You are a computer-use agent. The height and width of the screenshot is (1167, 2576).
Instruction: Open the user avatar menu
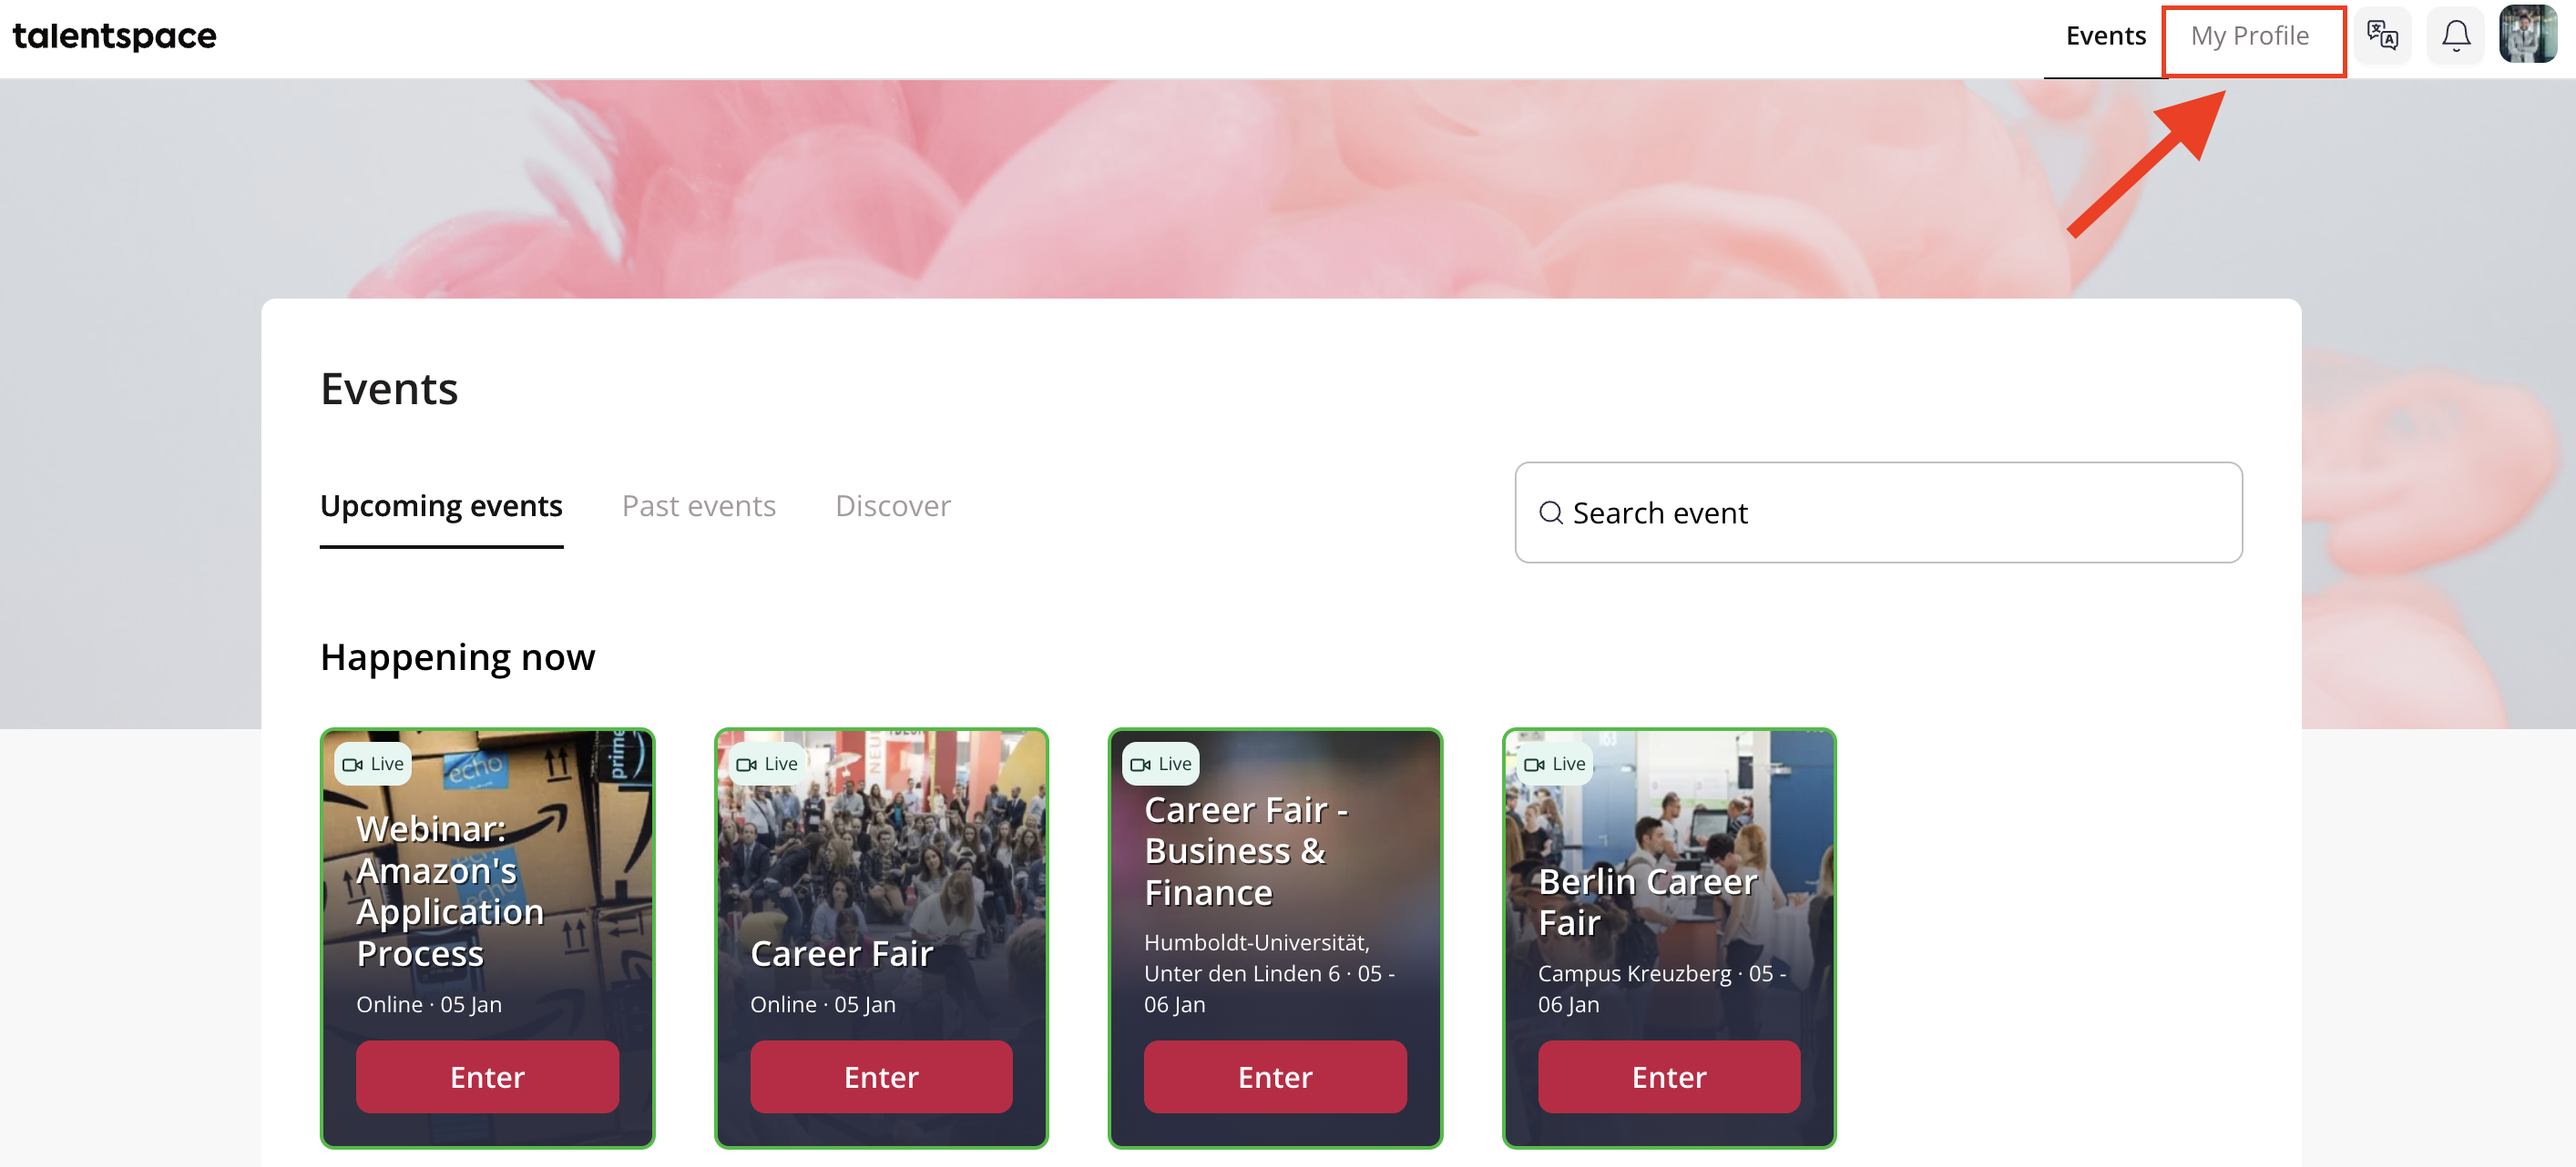pos(2527,34)
